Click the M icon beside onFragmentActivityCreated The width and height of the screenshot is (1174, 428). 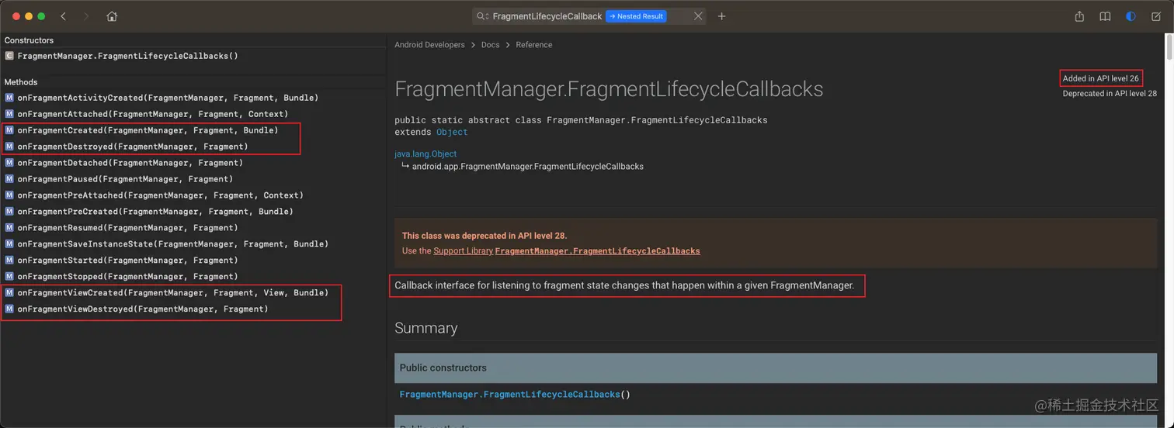pos(9,98)
